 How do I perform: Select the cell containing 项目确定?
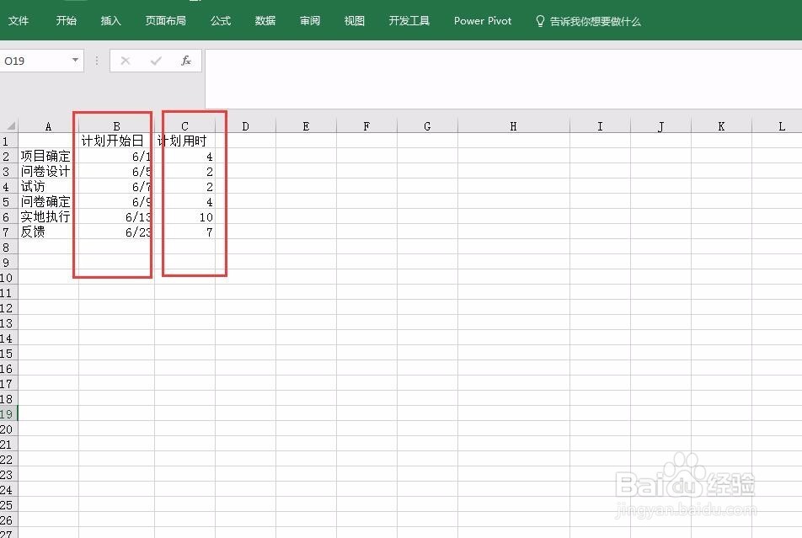[48, 156]
